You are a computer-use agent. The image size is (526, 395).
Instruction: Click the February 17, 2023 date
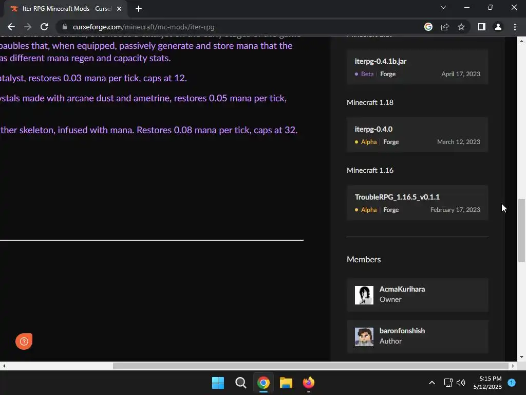click(455, 210)
